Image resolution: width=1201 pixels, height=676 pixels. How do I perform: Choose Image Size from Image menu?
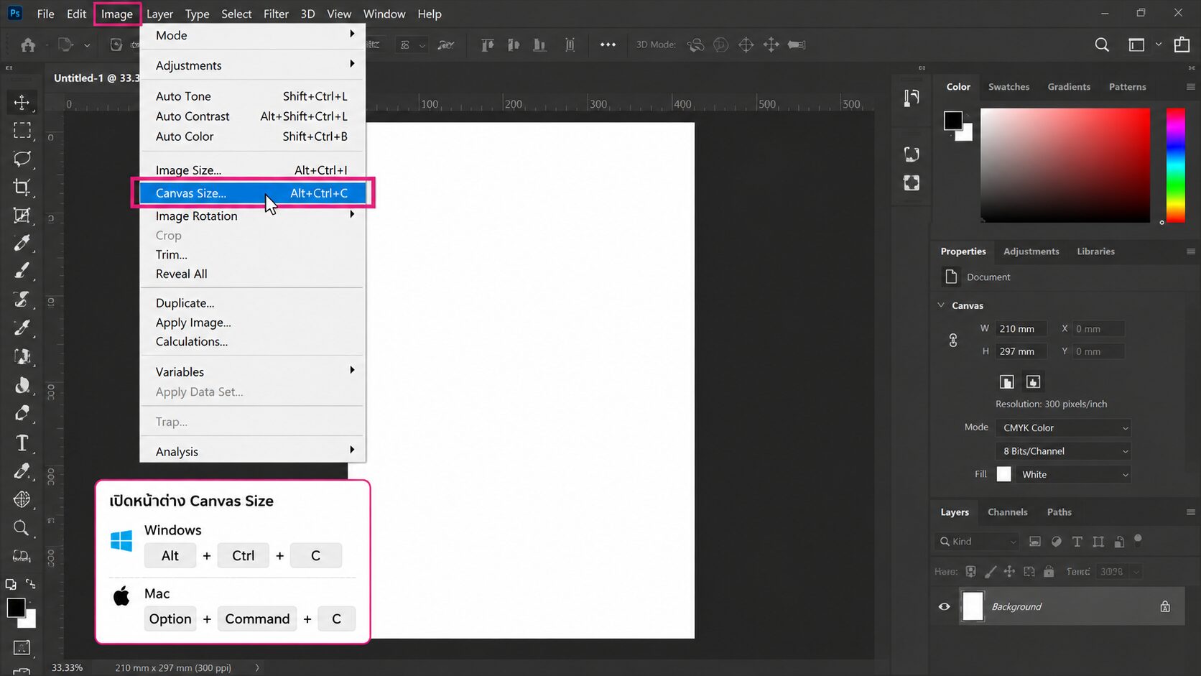click(253, 170)
